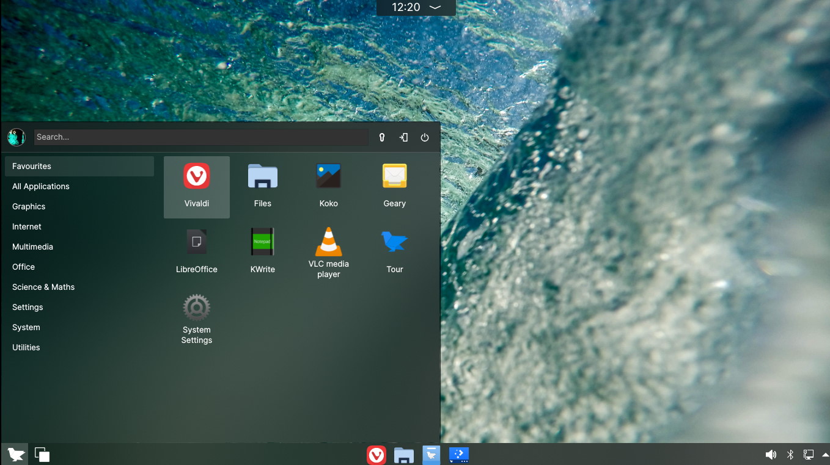Click the lock screen keyhole icon

382,137
